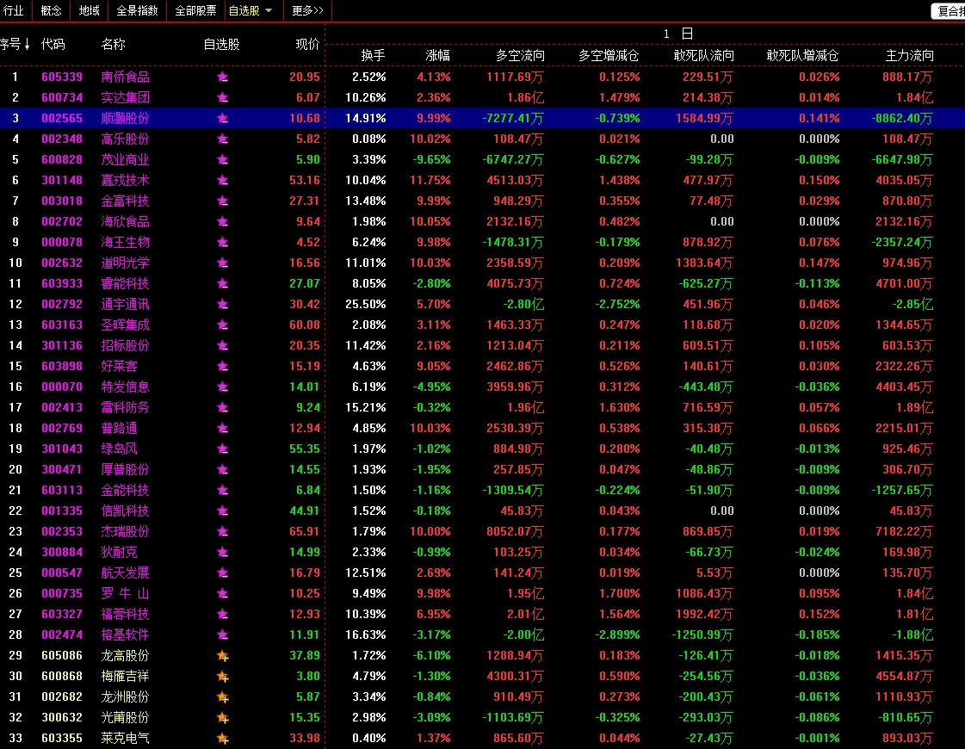Open the 自选股 dropdown arrow
965x749 pixels.
pyautogui.click(x=269, y=10)
